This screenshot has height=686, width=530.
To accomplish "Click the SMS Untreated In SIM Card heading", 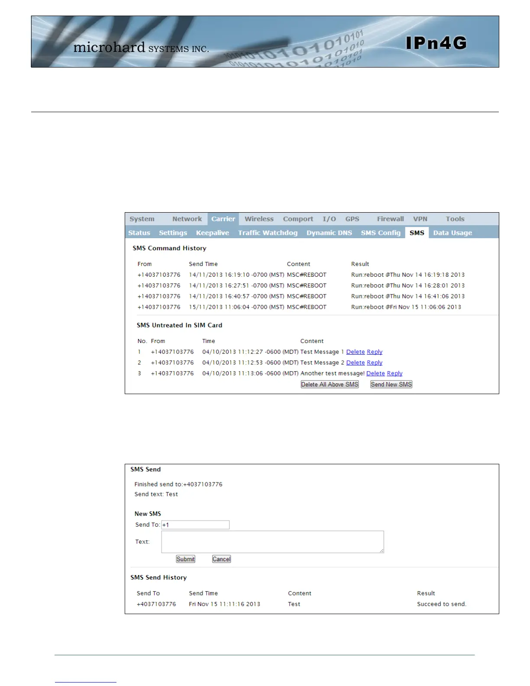I will click(x=179, y=325).
